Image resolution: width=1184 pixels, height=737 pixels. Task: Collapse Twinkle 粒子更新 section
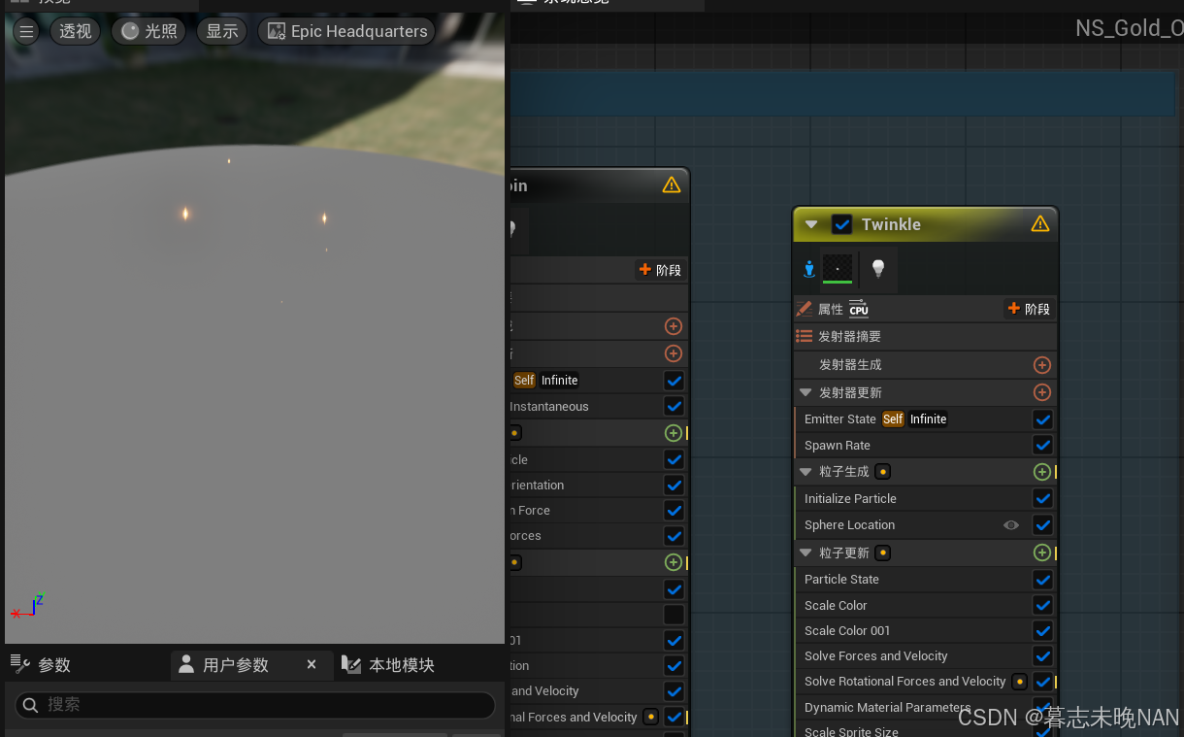coord(806,553)
